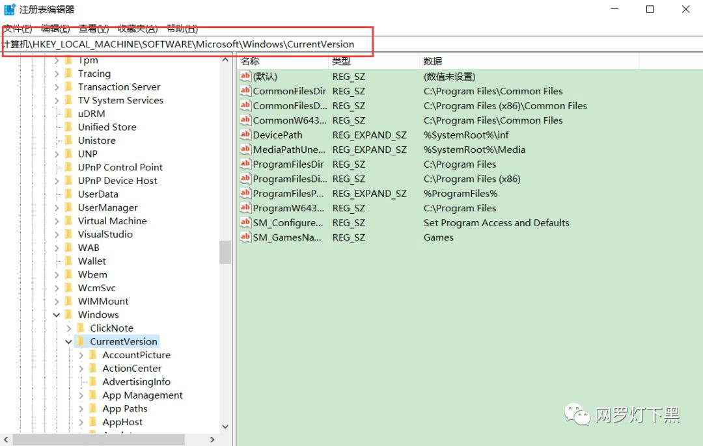Click the Unified Store folder icon
The width and height of the screenshot is (703, 446).
click(x=68, y=127)
